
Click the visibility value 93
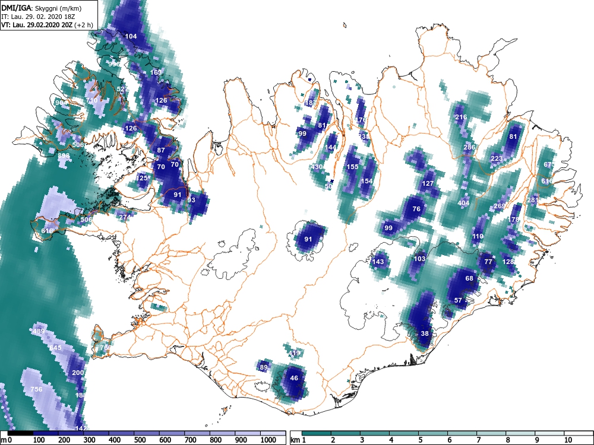(x=191, y=200)
